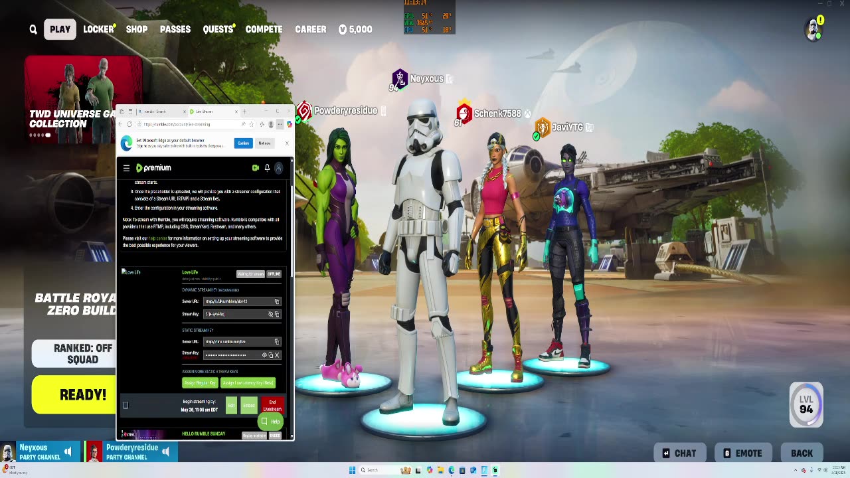The width and height of the screenshot is (850, 478).
Task: Open the player profile avatar top right
Action: [x=813, y=30]
